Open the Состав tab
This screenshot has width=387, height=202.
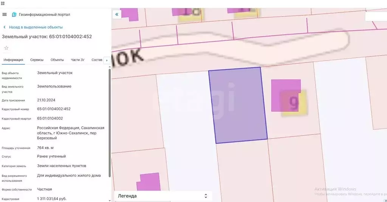(97, 60)
